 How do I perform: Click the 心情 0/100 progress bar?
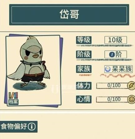(113, 99)
